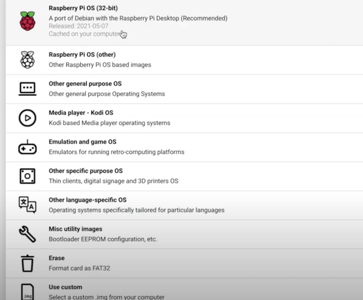Click the laptop icon for other general purpose OS
Image resolution: width=363 pixels, height=300 pixels.
(27, 88)
